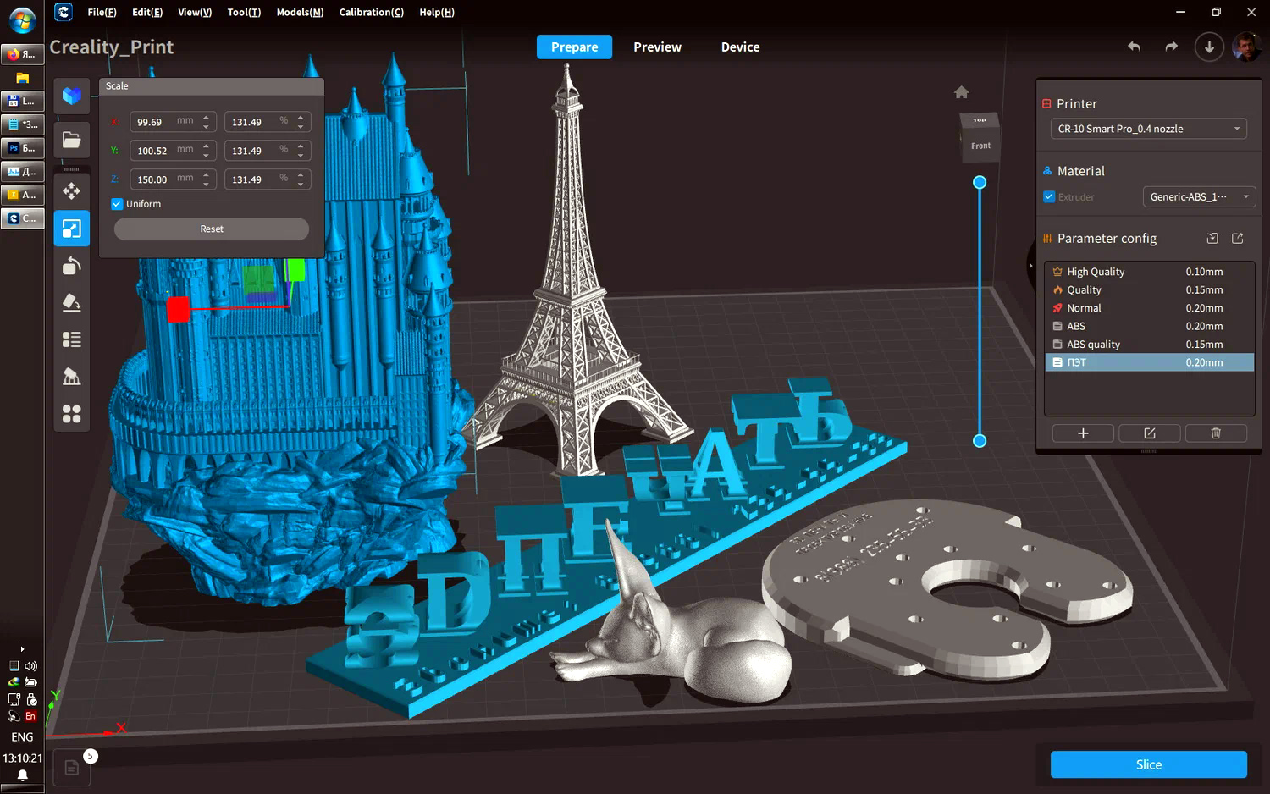This screenshot has width=1270, height=794.
Task: Click the Front face of view cube
Action: (980, 146)
